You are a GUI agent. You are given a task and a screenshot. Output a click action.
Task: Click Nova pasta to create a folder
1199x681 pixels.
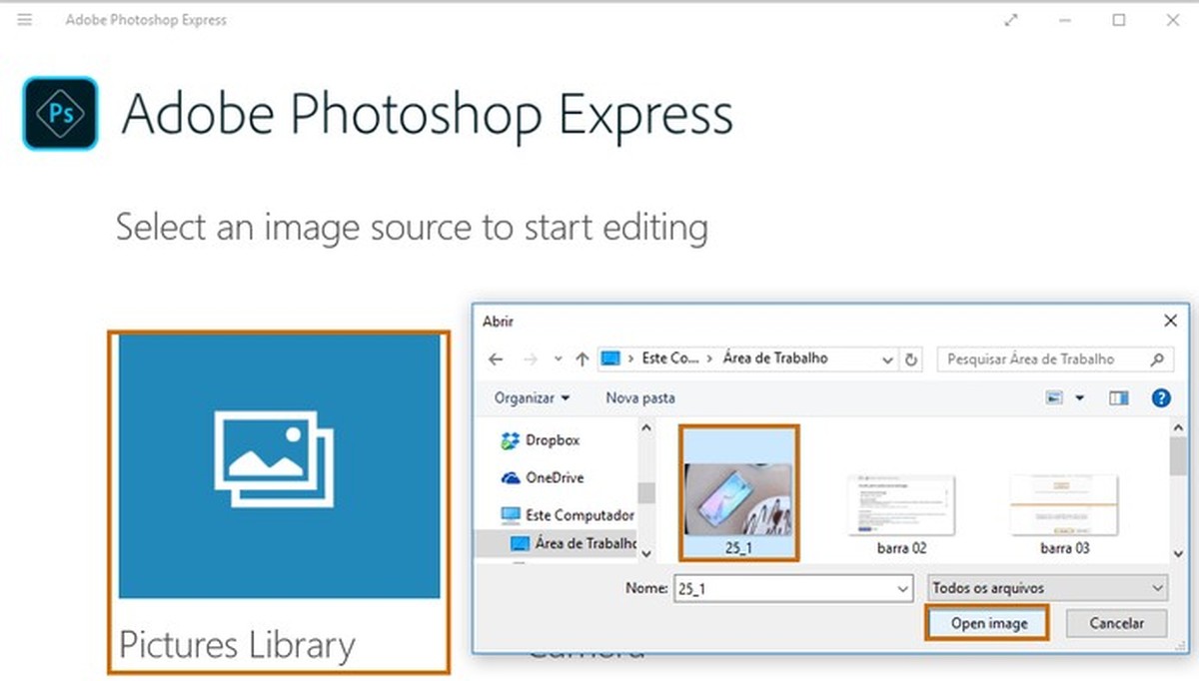coord(640,397)
